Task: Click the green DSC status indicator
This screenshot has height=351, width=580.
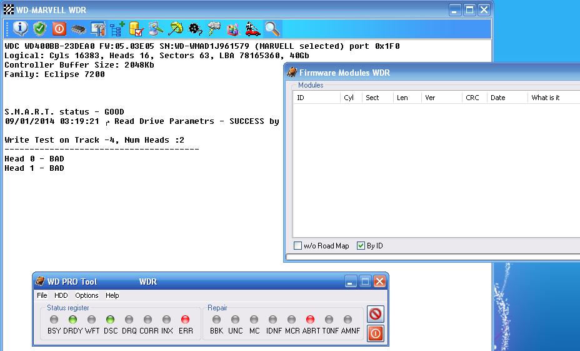Action: point(110,319)
